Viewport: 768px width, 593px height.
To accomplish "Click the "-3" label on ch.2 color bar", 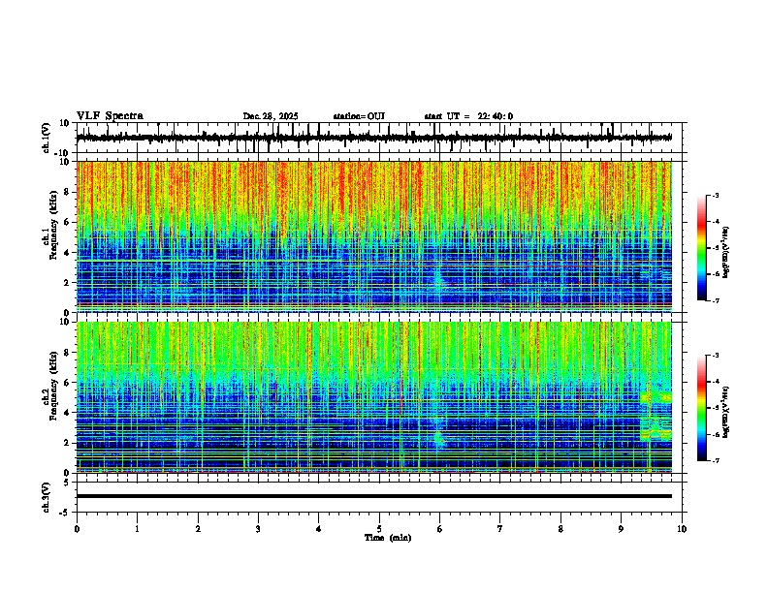I will coord(715,356).
